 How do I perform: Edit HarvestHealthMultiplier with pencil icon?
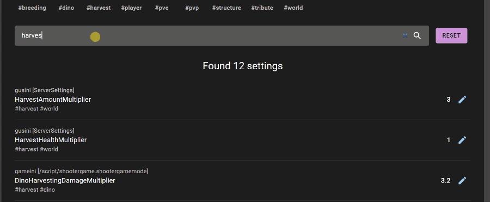pyautogui.click(x=462, y=140)
